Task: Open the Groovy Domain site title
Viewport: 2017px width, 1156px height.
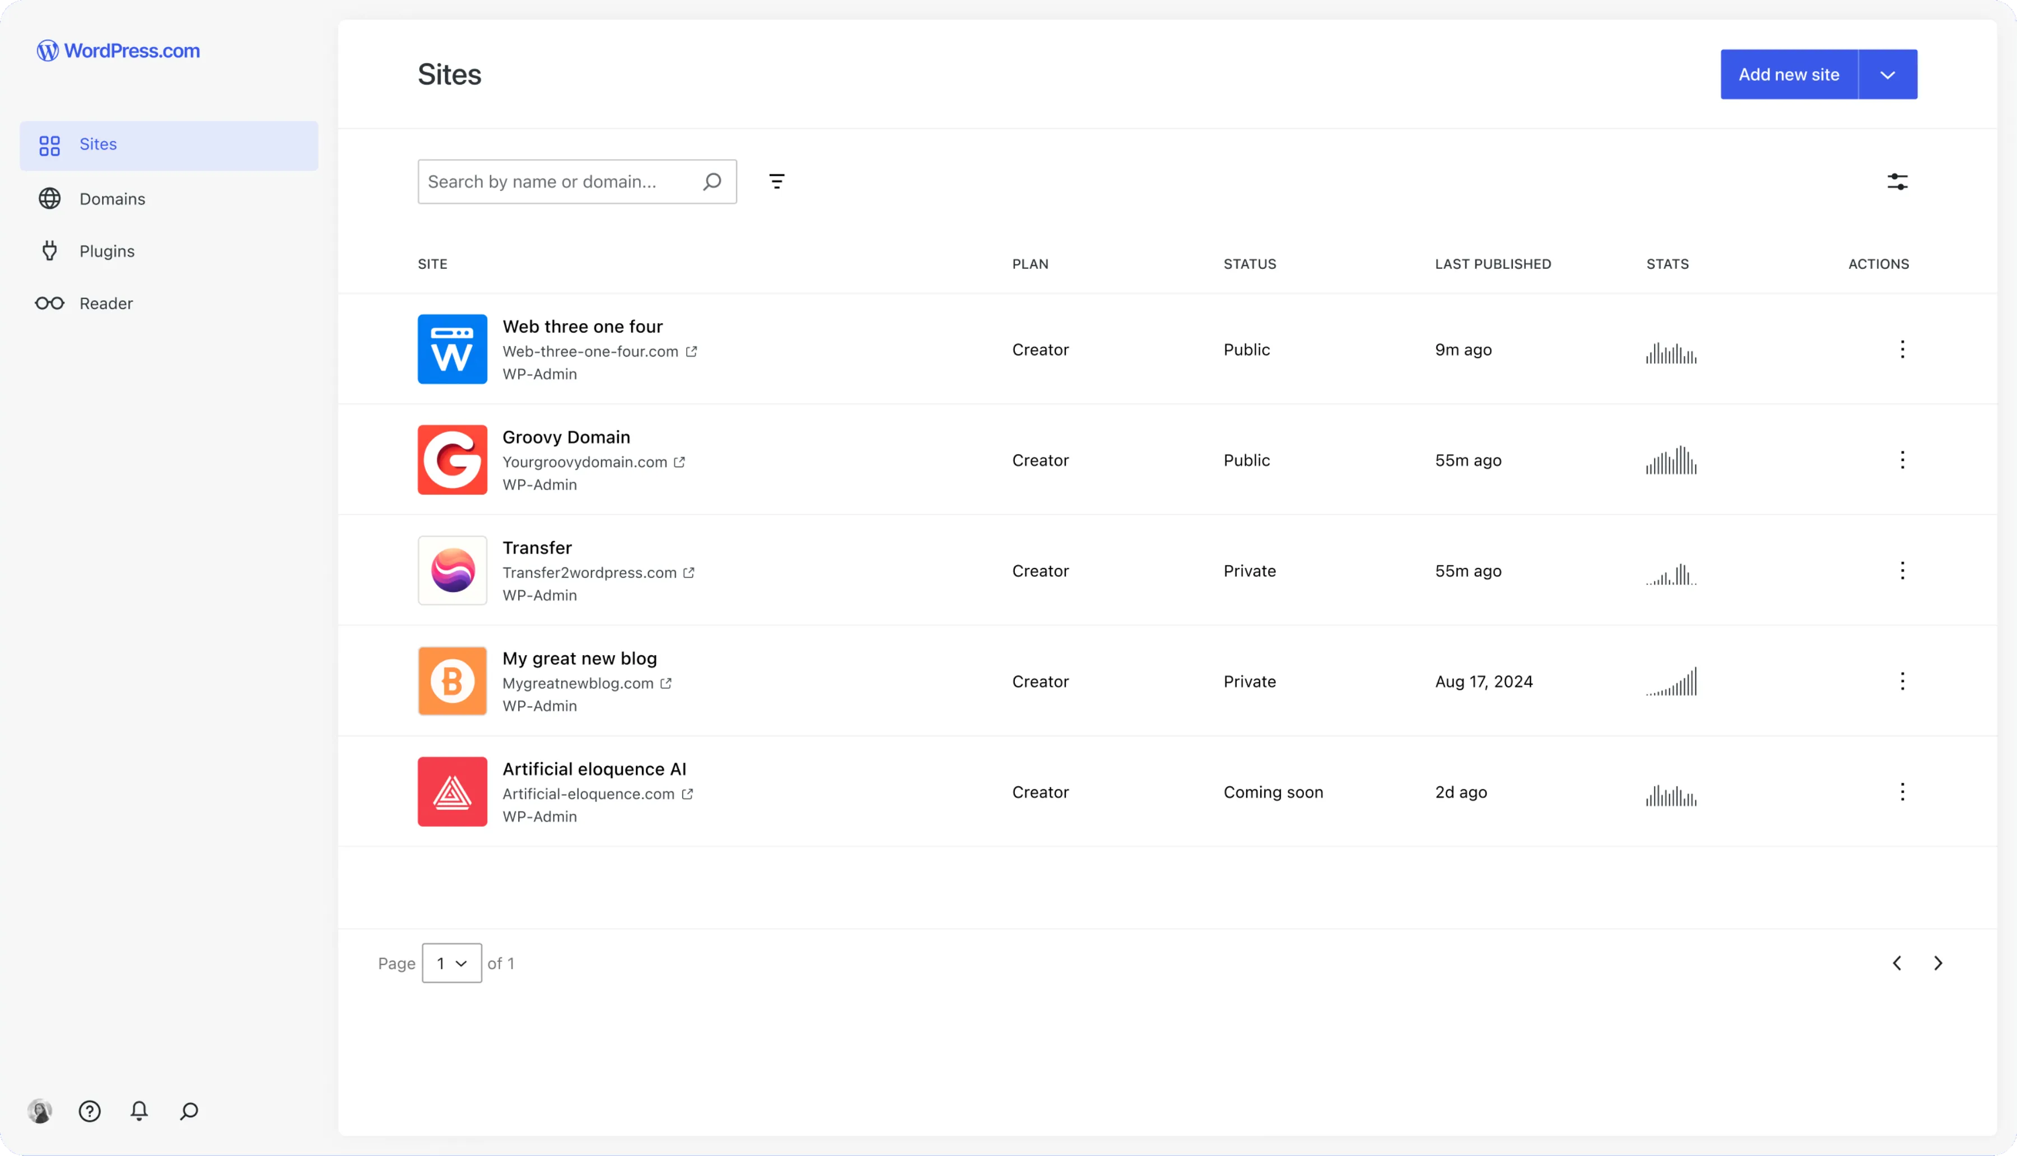Action: 566,437
